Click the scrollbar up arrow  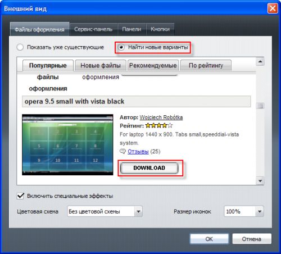click(260, 61)
